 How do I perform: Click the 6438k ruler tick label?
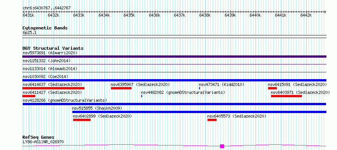pos(205,15)
